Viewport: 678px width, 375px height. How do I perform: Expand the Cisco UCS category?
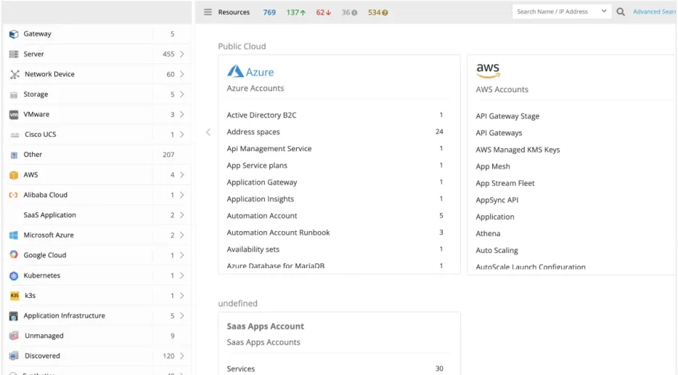click(182, 134)
